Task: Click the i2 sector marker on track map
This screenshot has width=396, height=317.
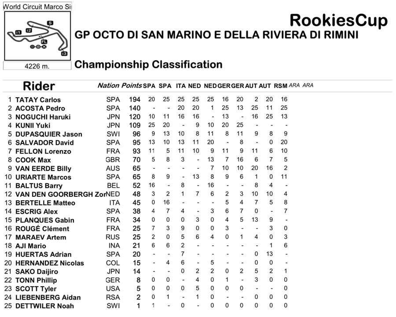Action: pos(29,30)
